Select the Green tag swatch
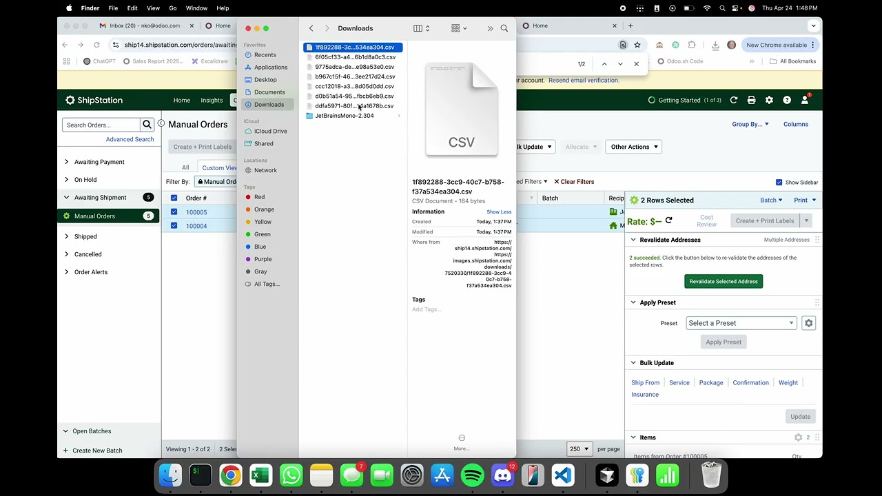Screen dimensions: 882x496 point(248,234)
